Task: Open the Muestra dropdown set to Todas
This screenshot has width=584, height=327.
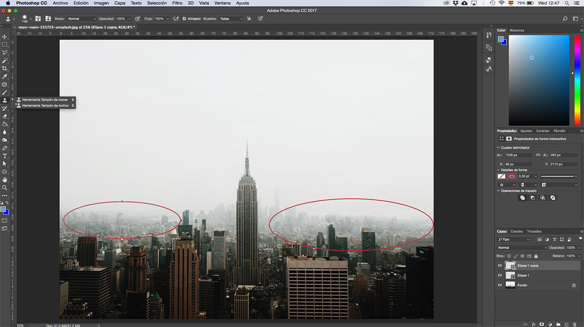Action: [x=231, y=18]
